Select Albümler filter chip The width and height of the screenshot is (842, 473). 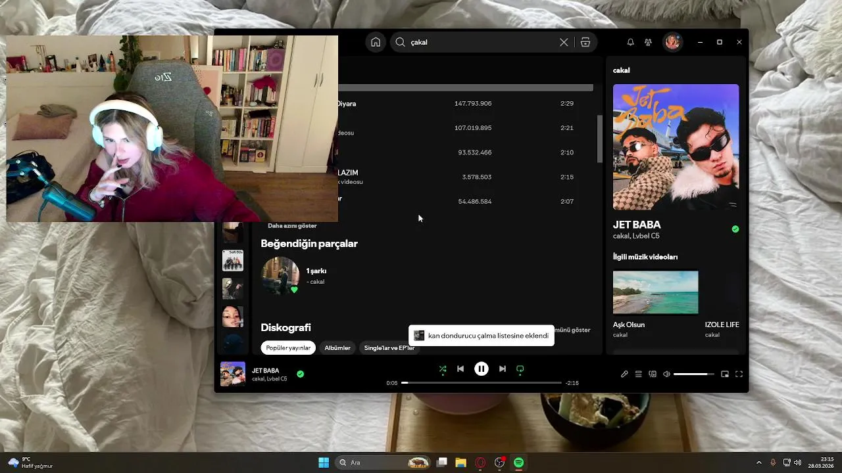tap(337, 348)
